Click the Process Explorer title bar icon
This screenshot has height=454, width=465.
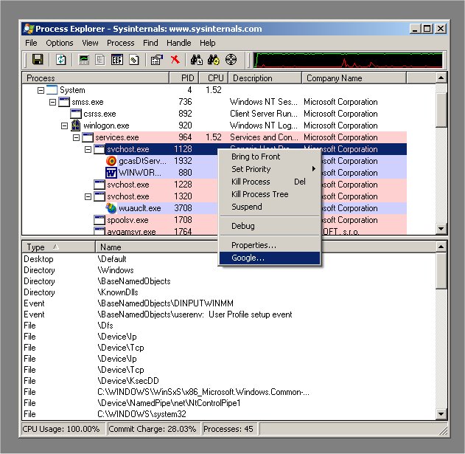click(29, 29)
